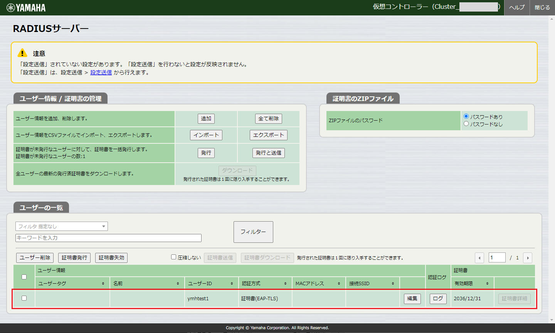Screen dimensions: 555x333
Task: Click the エクスポート button
Action: (x=269, y=135)
